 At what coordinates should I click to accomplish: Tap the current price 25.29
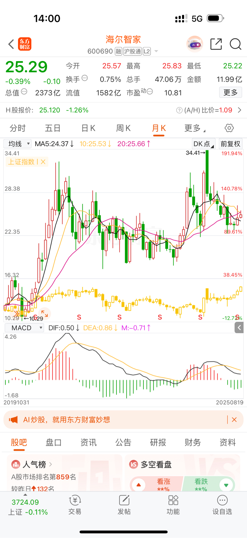click(26, 67)
